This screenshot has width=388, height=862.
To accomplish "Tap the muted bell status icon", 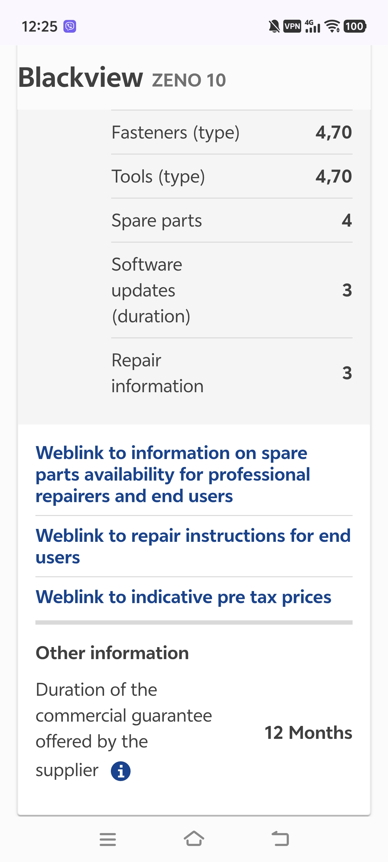I will (x=274, y=26).
